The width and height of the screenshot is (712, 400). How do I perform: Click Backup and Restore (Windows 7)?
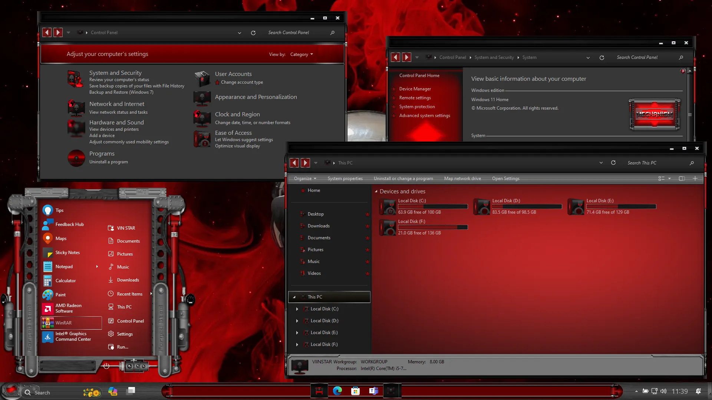[x=121, y=92]
